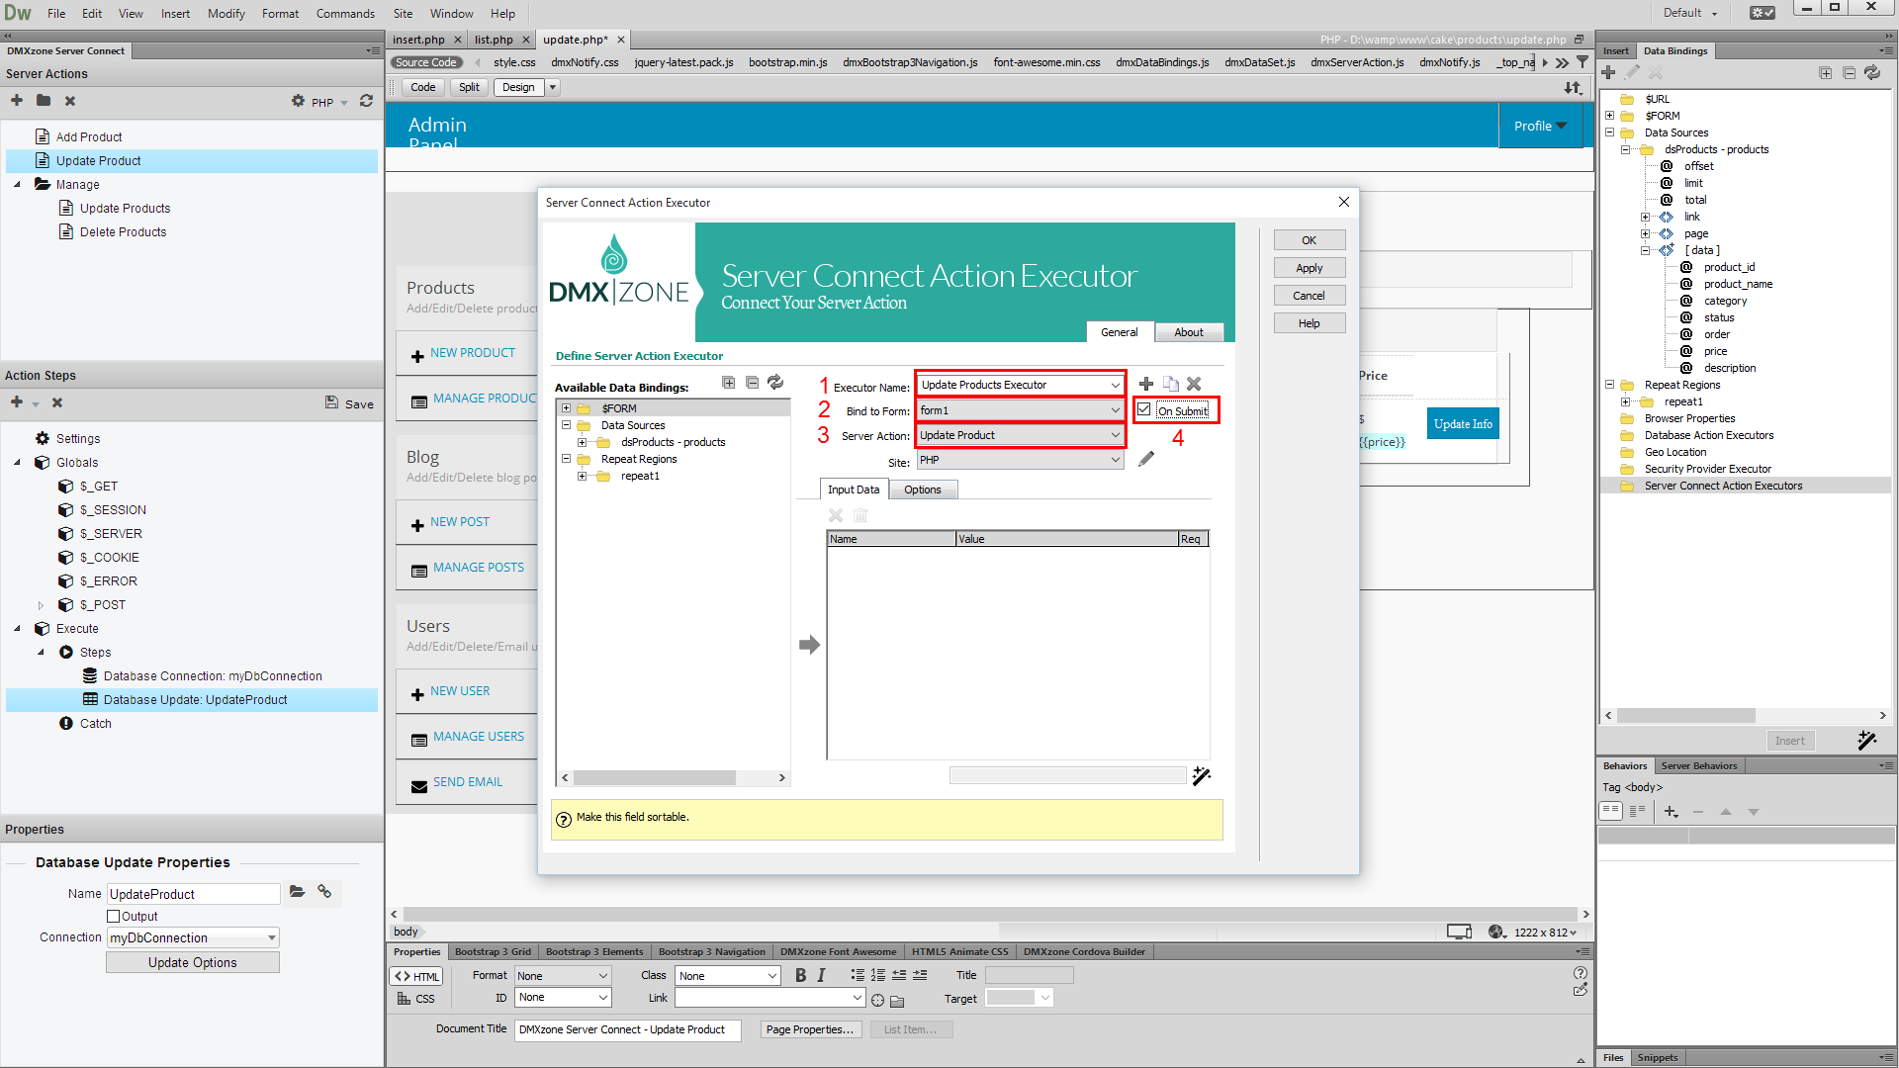1899x1068 pixels.
Task: Select Delete Products server action
Action: [x=123, y=231]
